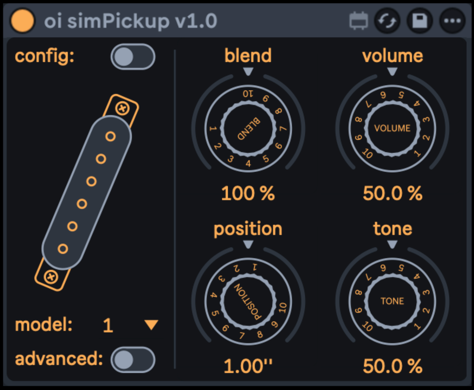This screenshot has height=390, width=474.
Task: Click the default marker triangle above blend knob
Action: (x=248, y=71)
